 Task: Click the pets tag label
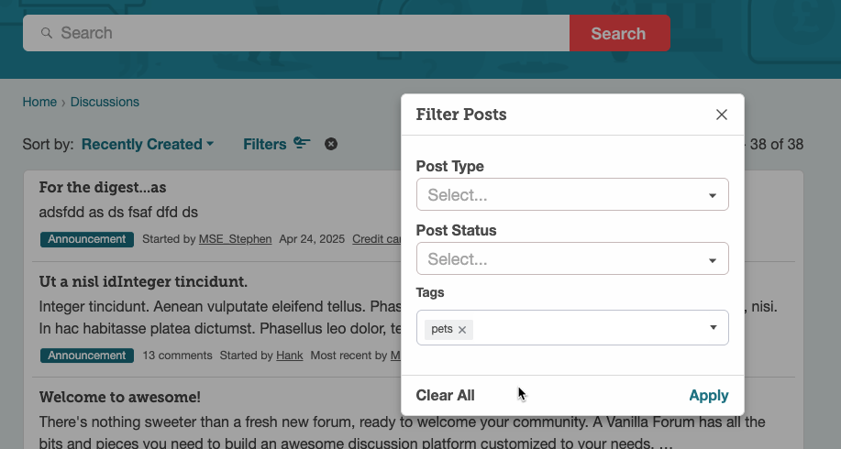[x=442, y=329]
